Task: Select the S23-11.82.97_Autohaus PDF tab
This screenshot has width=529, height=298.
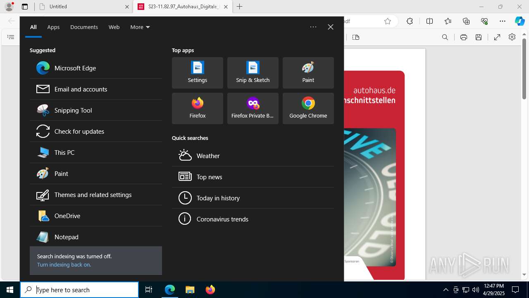Action: [183, 7]
